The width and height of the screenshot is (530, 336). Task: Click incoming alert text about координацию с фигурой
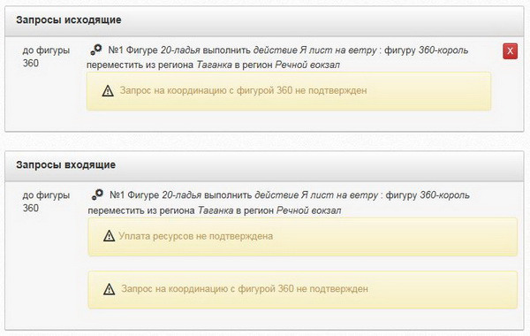[x=245, y=289]
